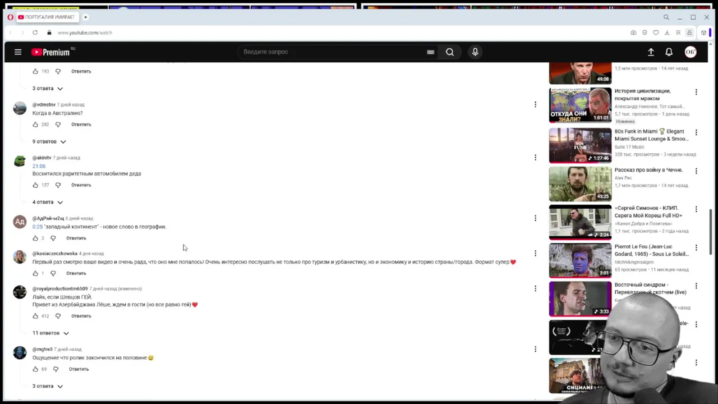
Task: Open Opera easy setup sliders icon
Action: (x=678, y=33)
